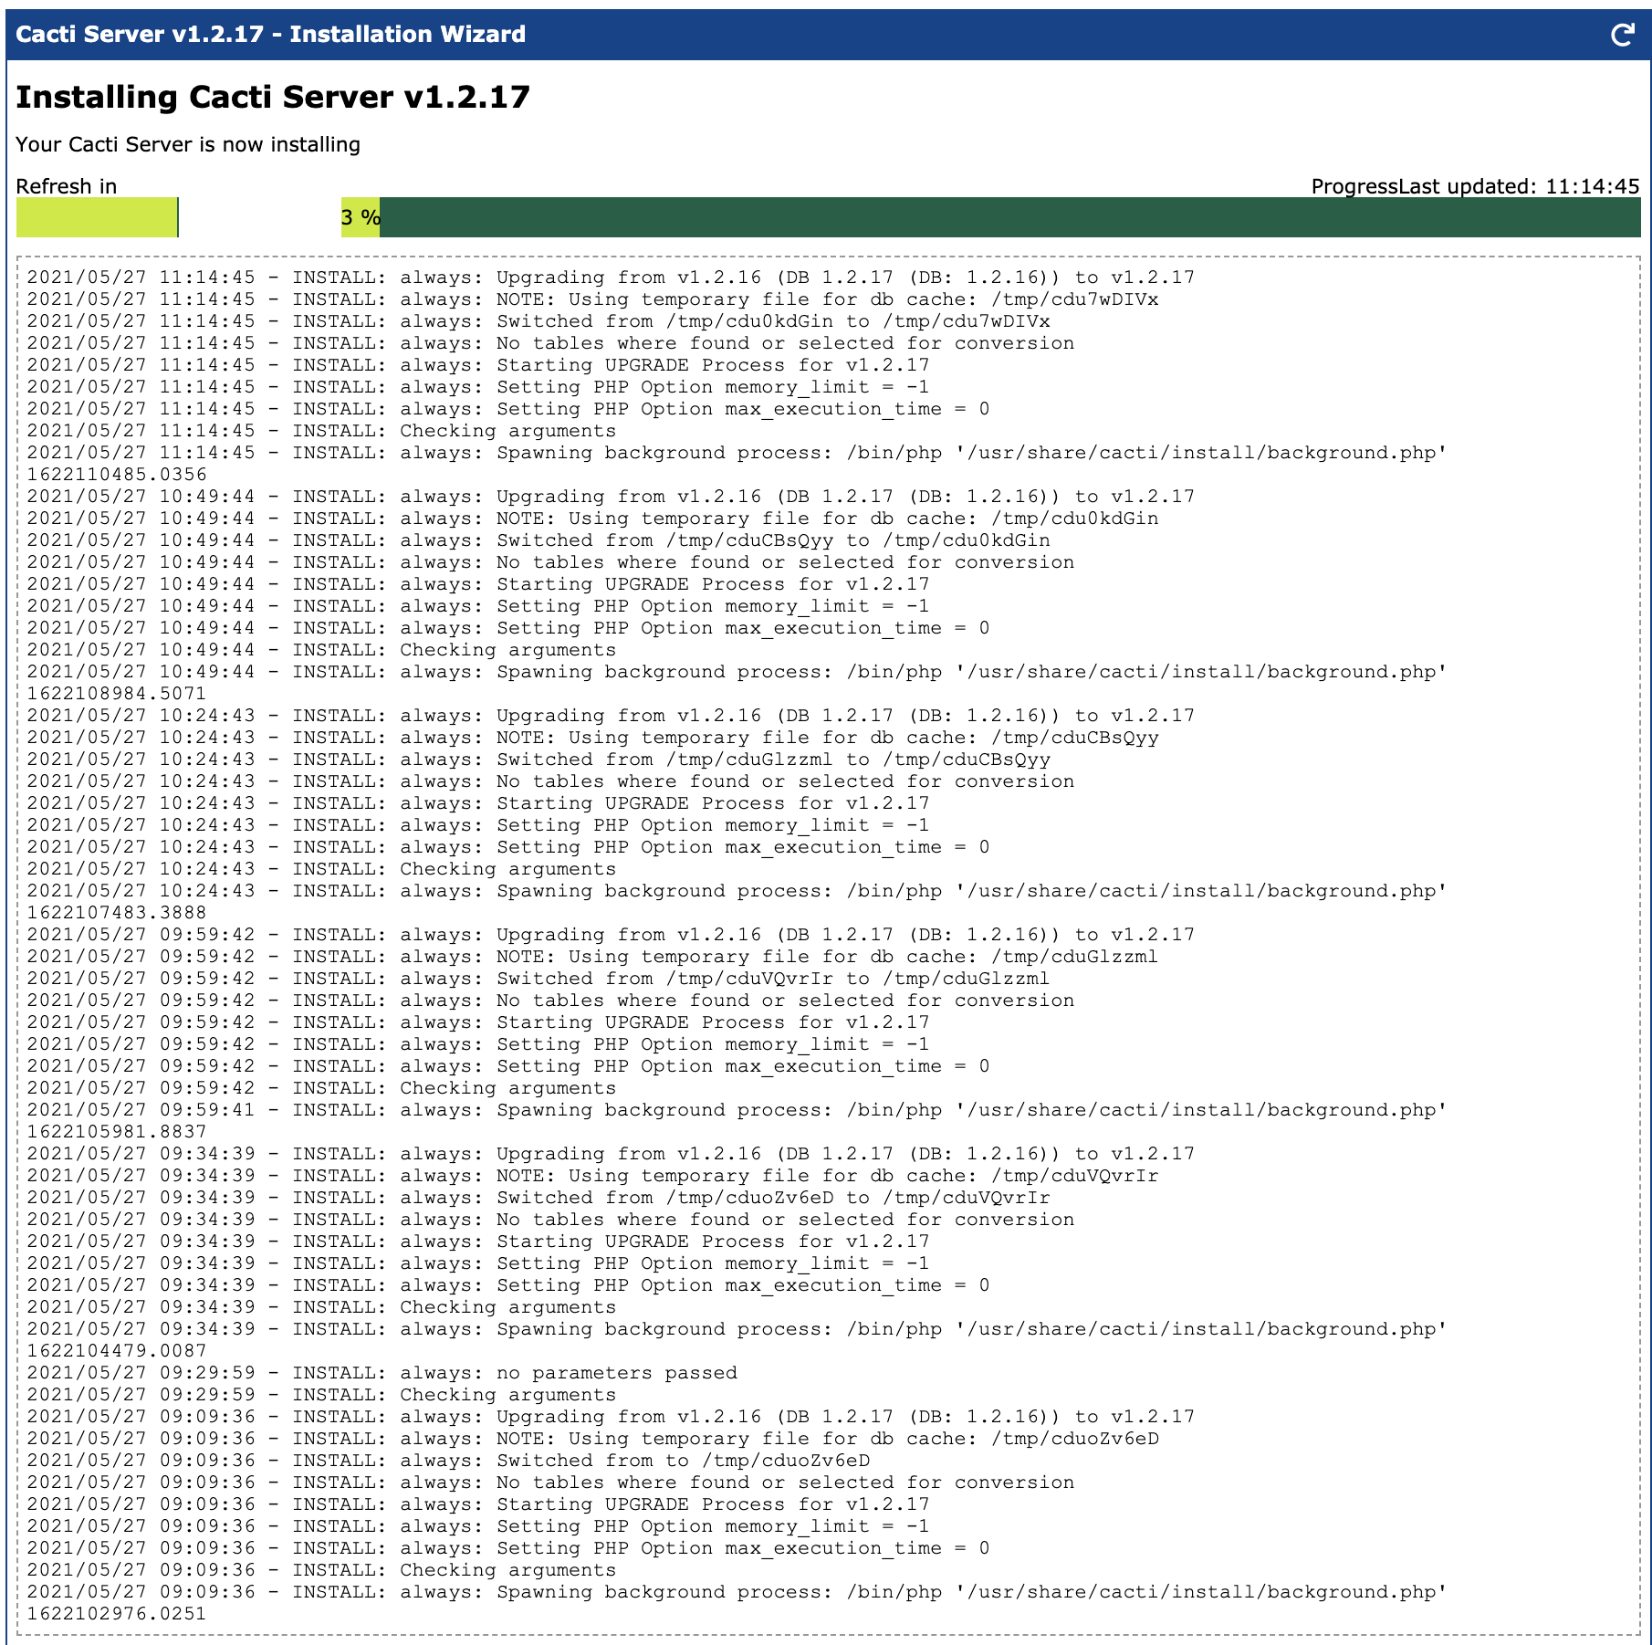1652x1645 pixels.
Task: Click 'Switched from /tmp/cduGlzzml to /tmp/cduCBsQyy' line
Action: point(538,760)
